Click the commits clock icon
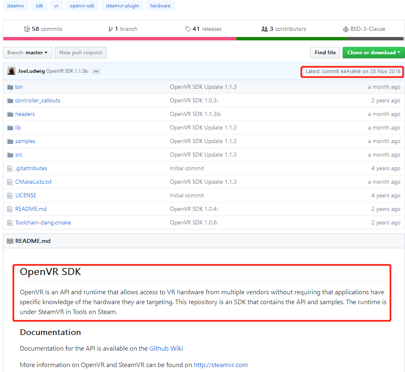Image resolution: width=405 pixels, height=372 pixels. tap(27, 29)
